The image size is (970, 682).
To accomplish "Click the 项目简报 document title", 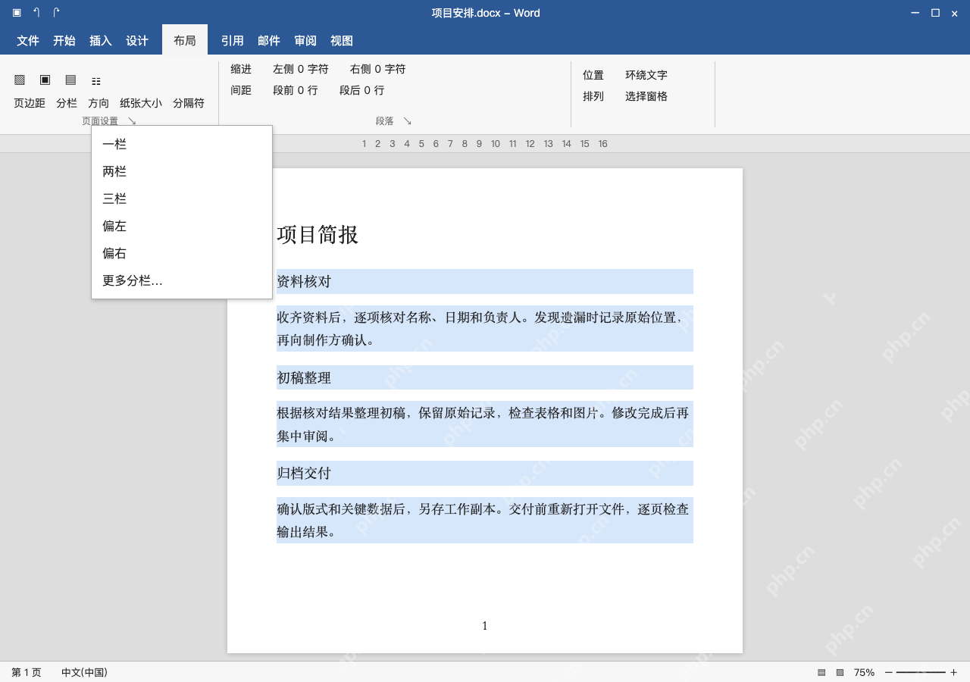I will [x=318, y=235].
